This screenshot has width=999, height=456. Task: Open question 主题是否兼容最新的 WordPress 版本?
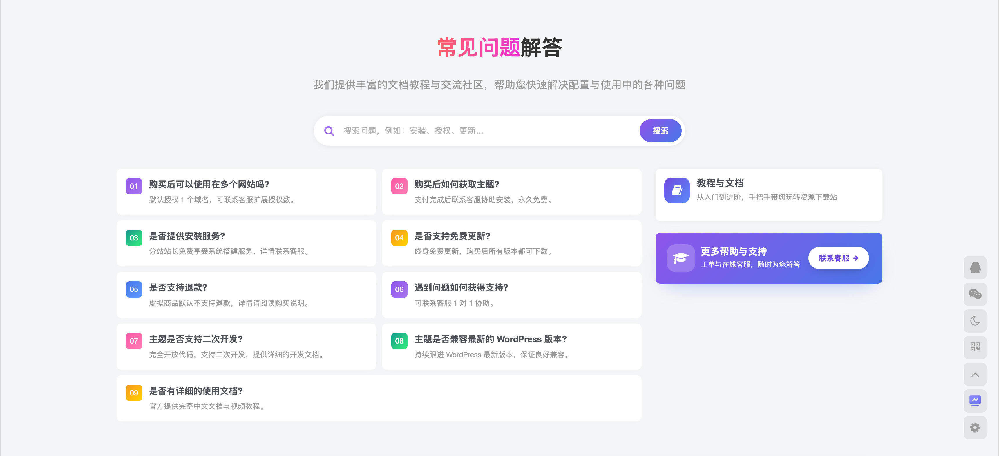[491, 339]
